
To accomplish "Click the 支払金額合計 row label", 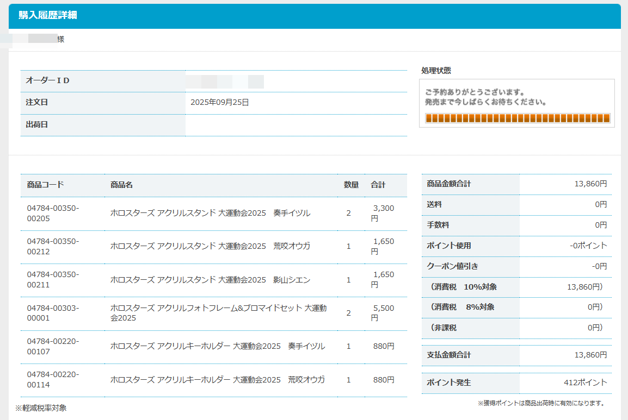I will tap(449, 355).
